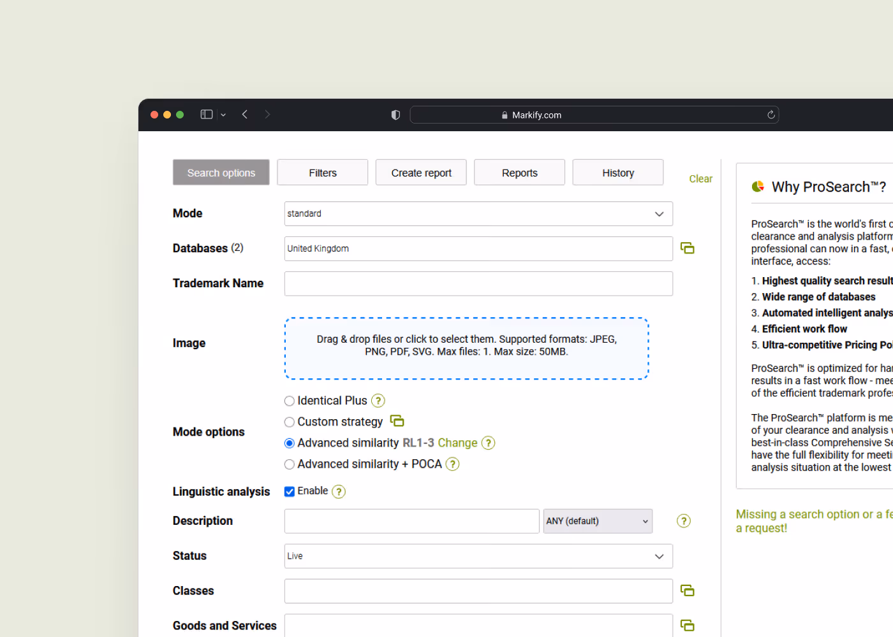This screenshot has width=893, height=637.
Task: Select Custom strategy radio button
Action: 290,422
